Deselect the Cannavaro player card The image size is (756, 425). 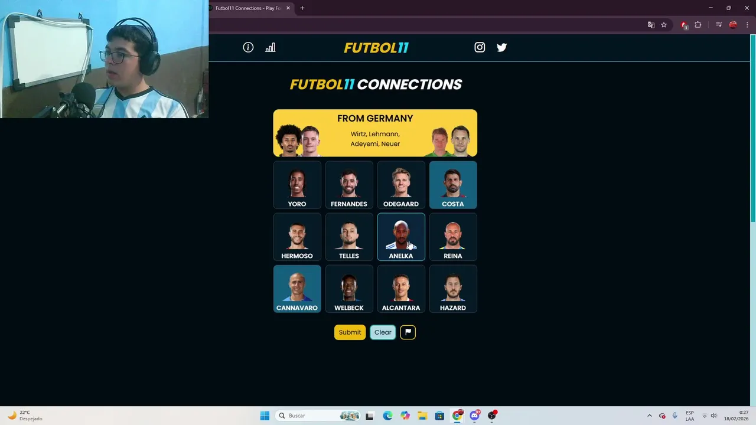(297, 289)
